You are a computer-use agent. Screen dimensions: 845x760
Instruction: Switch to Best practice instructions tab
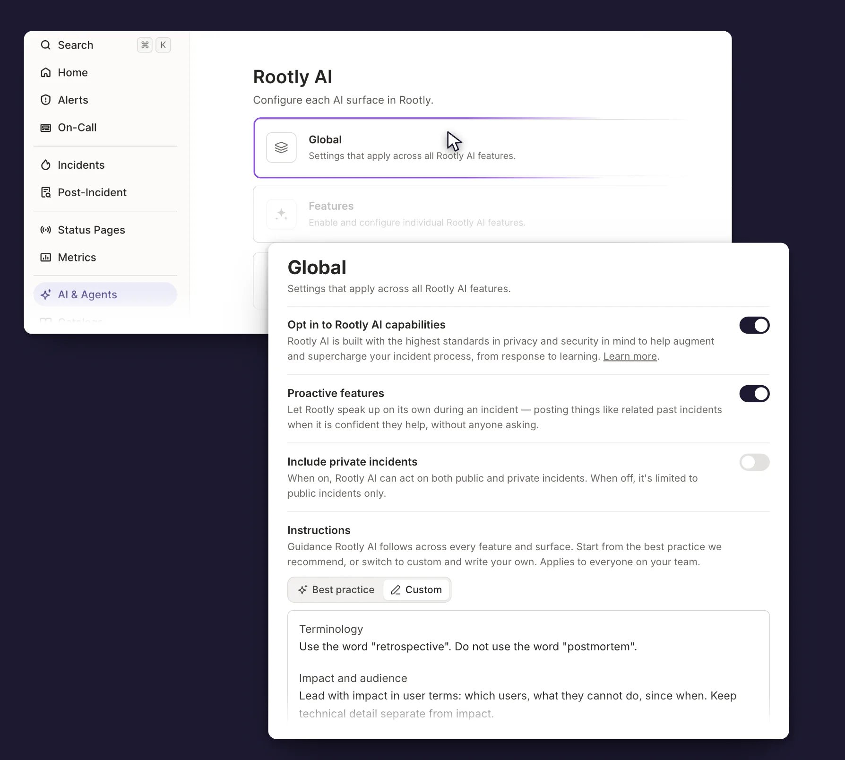pos(336,590)
